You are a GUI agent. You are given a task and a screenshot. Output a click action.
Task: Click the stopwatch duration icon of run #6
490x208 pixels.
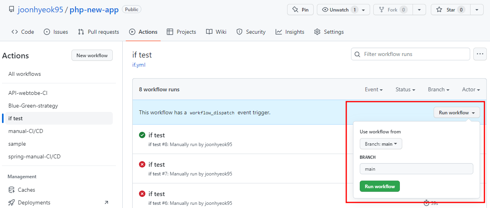pyautogui.click(x=426, y=203)
